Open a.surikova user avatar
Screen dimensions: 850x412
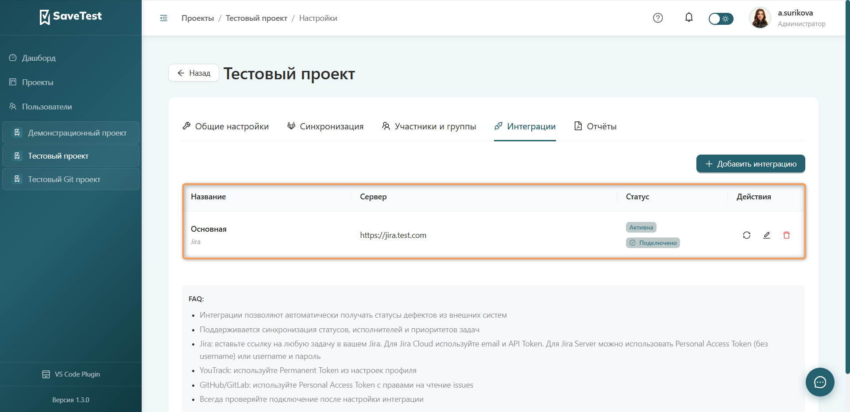(x=760, y=18)
